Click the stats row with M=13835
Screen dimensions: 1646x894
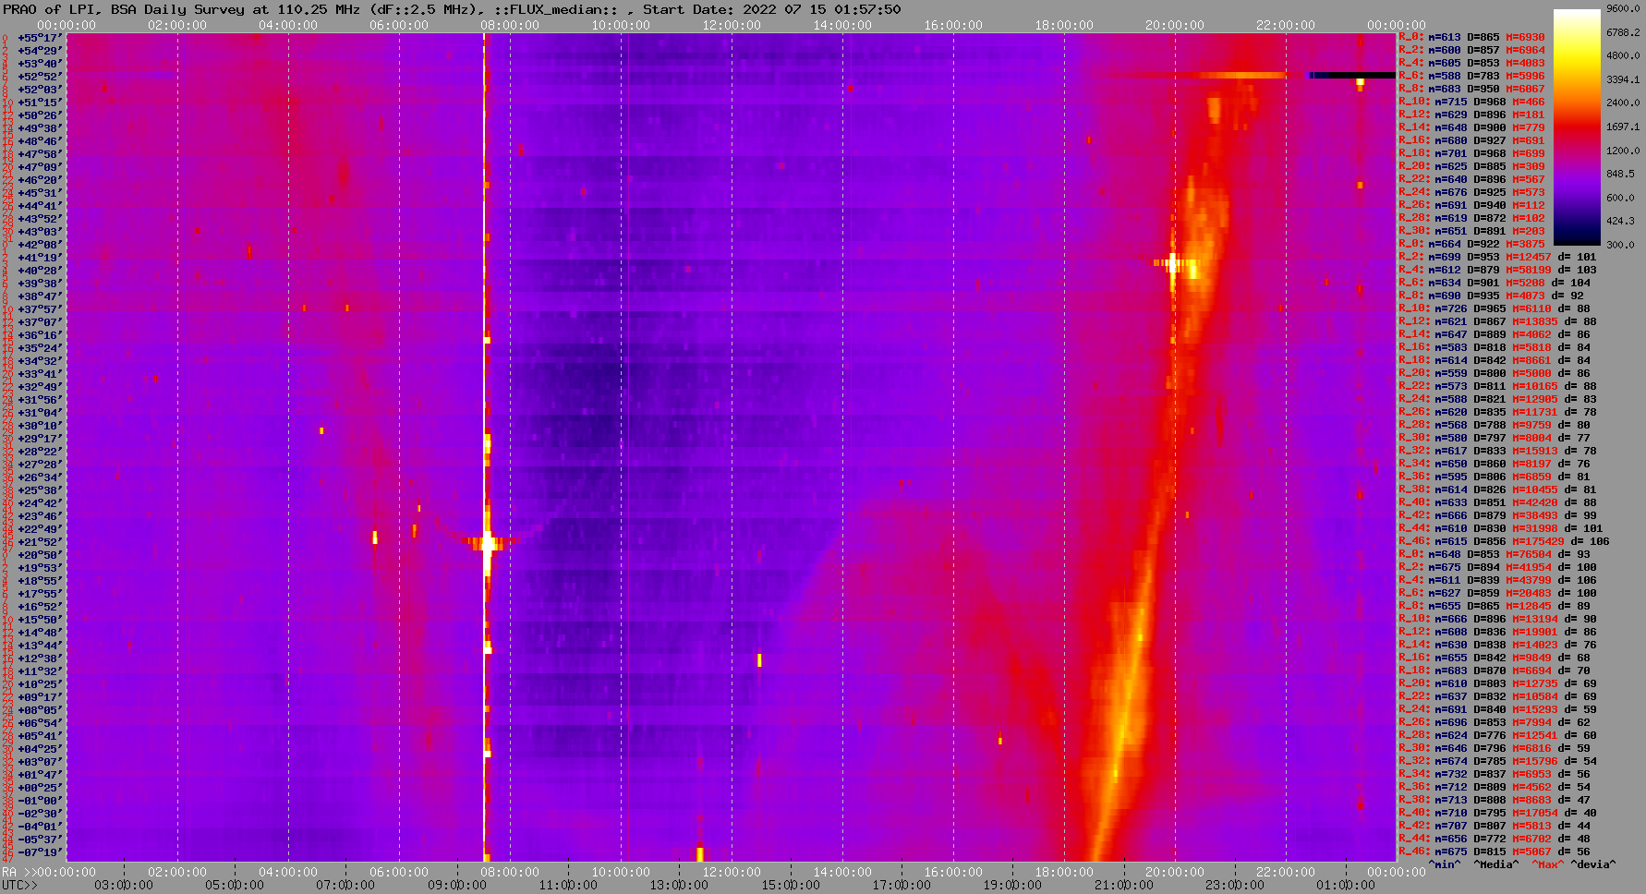coord(1497,321)
